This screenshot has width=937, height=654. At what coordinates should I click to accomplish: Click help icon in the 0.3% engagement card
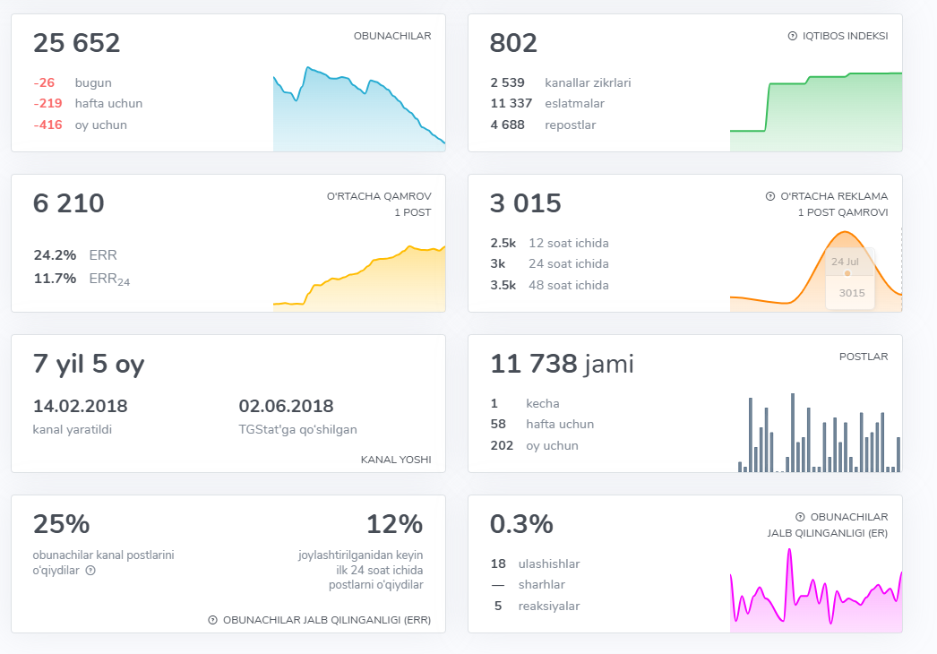[799, 517]
